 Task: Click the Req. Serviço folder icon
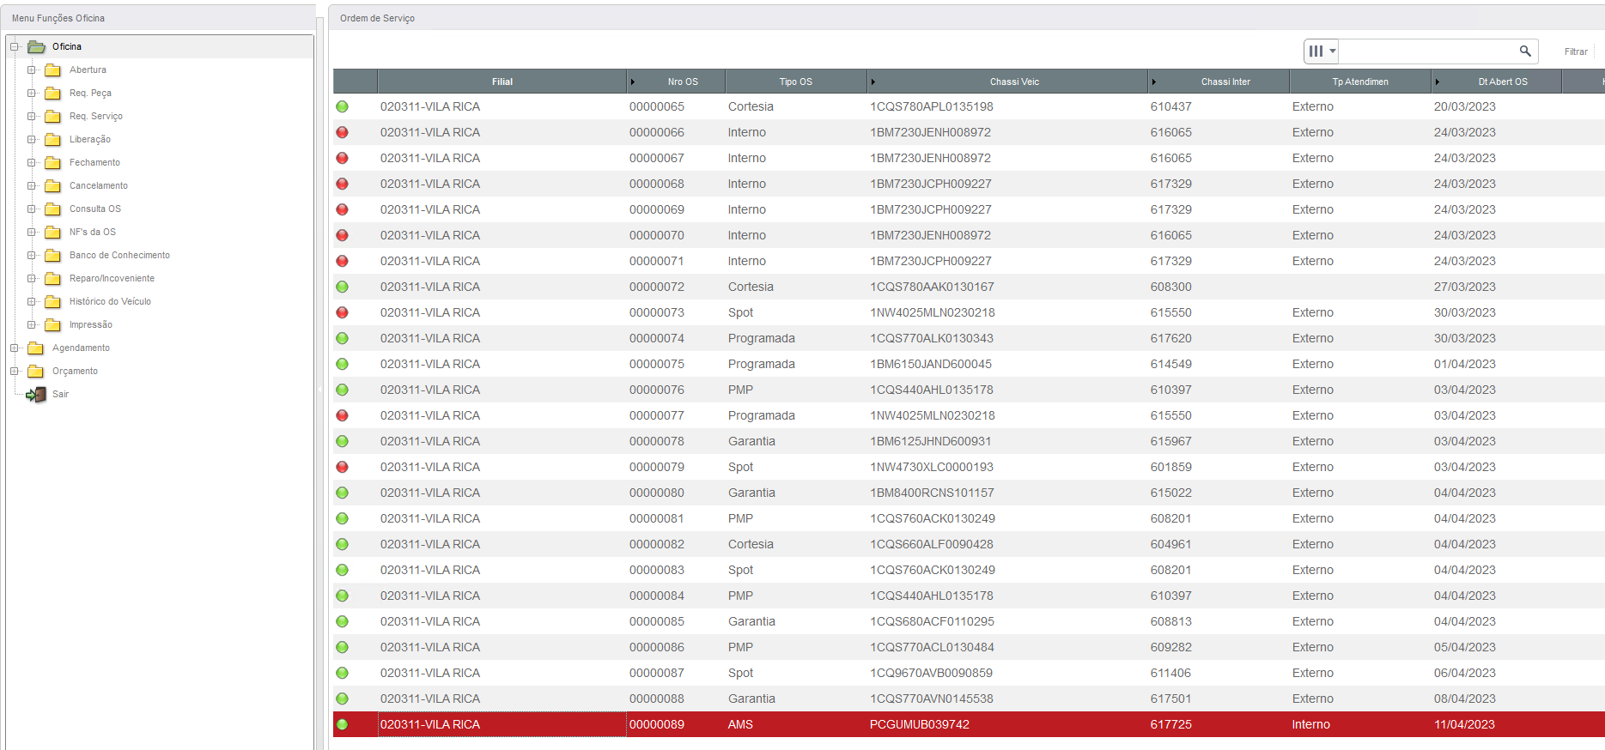pos(52,117)
